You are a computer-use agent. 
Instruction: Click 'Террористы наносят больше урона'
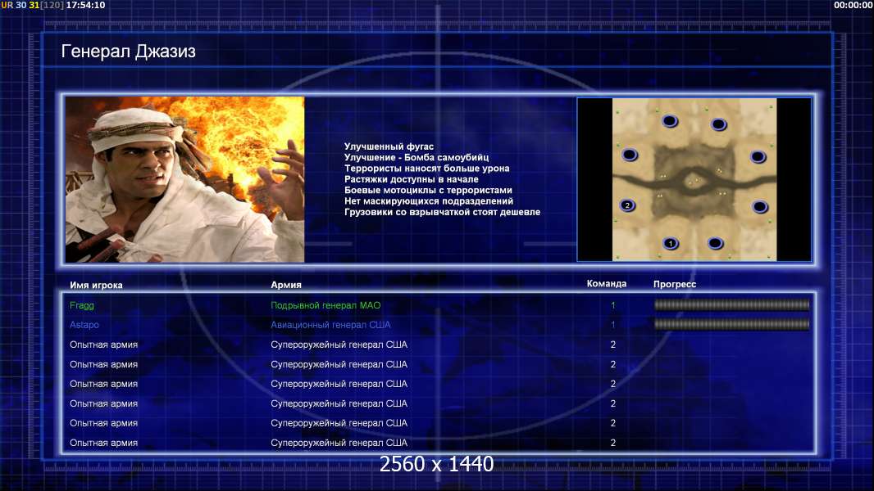[426, 169]
